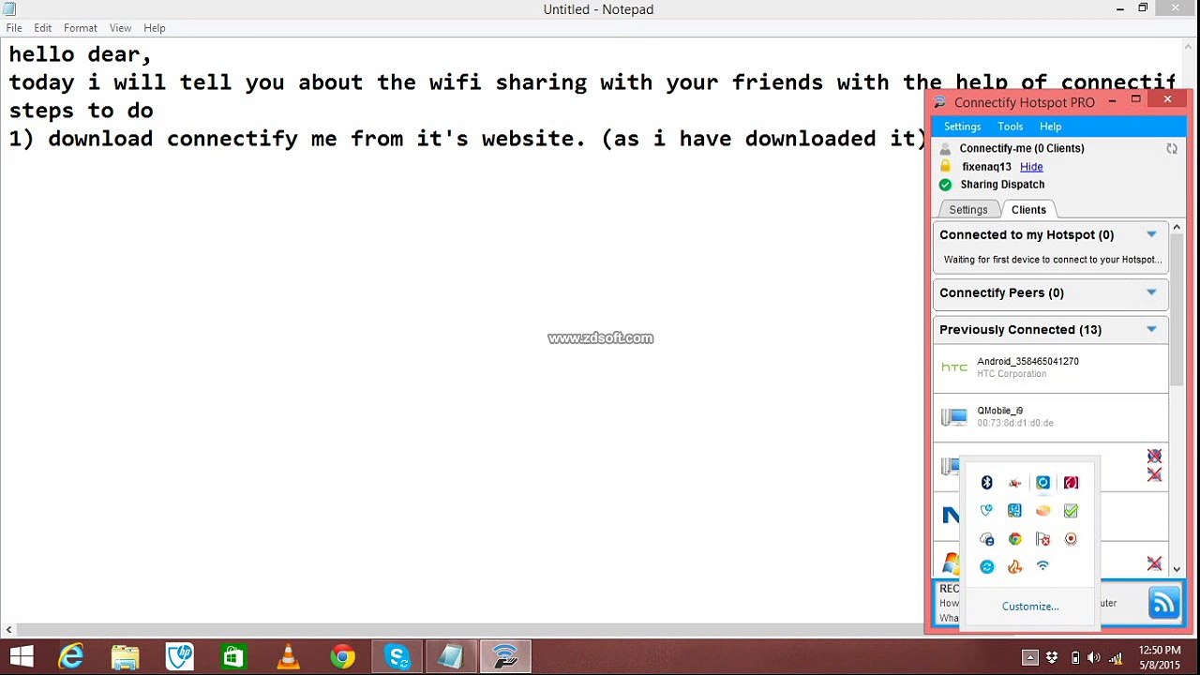Click the HP shield icon in tray overflow

pos(986,511)
